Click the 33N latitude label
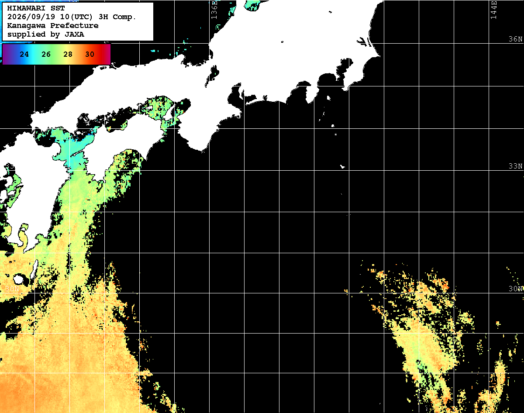This screenshot has width=524, height=413. (516, 166)
